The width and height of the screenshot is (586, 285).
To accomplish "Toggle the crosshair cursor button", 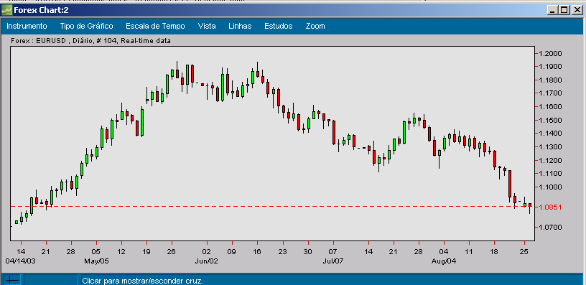I will tap(12, 280).
